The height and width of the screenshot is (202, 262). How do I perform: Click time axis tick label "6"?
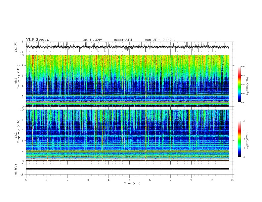pos(150,180)
